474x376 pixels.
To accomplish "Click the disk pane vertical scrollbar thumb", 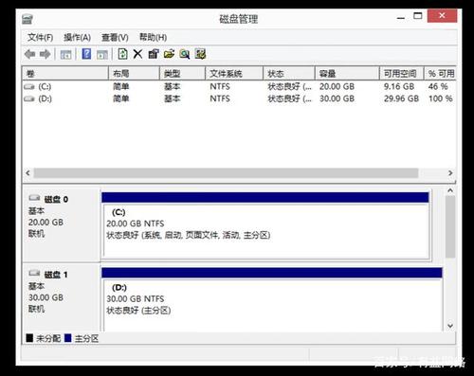I will pyautogui.click(x=450, y=226).
